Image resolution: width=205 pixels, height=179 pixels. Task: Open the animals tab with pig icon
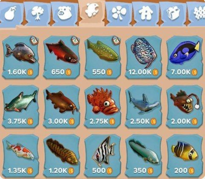[65, 13]
